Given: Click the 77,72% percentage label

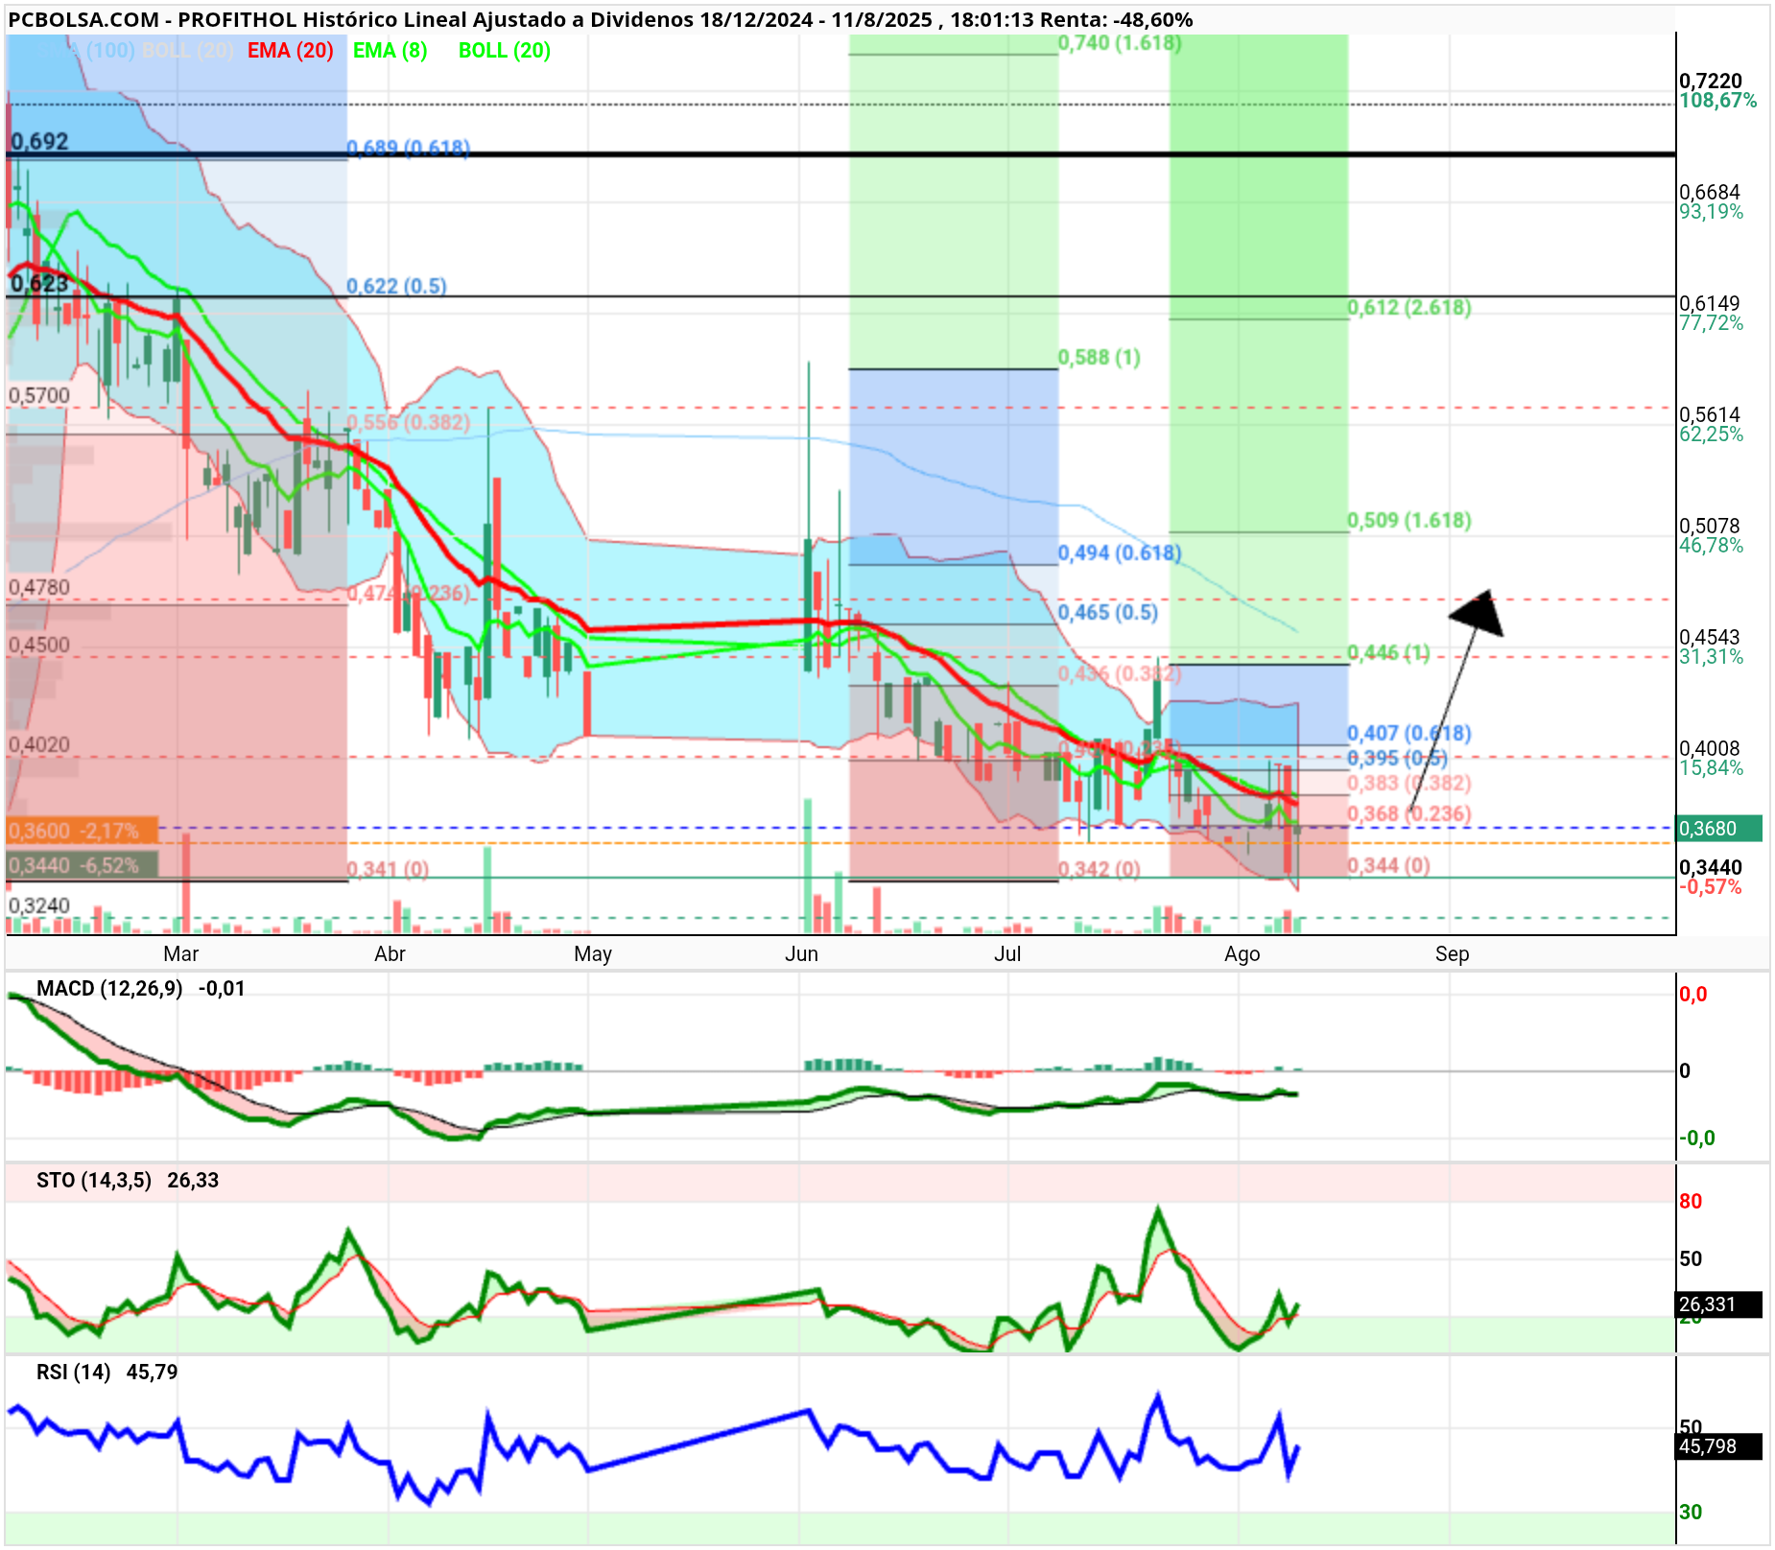Looking at the screenshot, I should click(x=1712, y=323).
